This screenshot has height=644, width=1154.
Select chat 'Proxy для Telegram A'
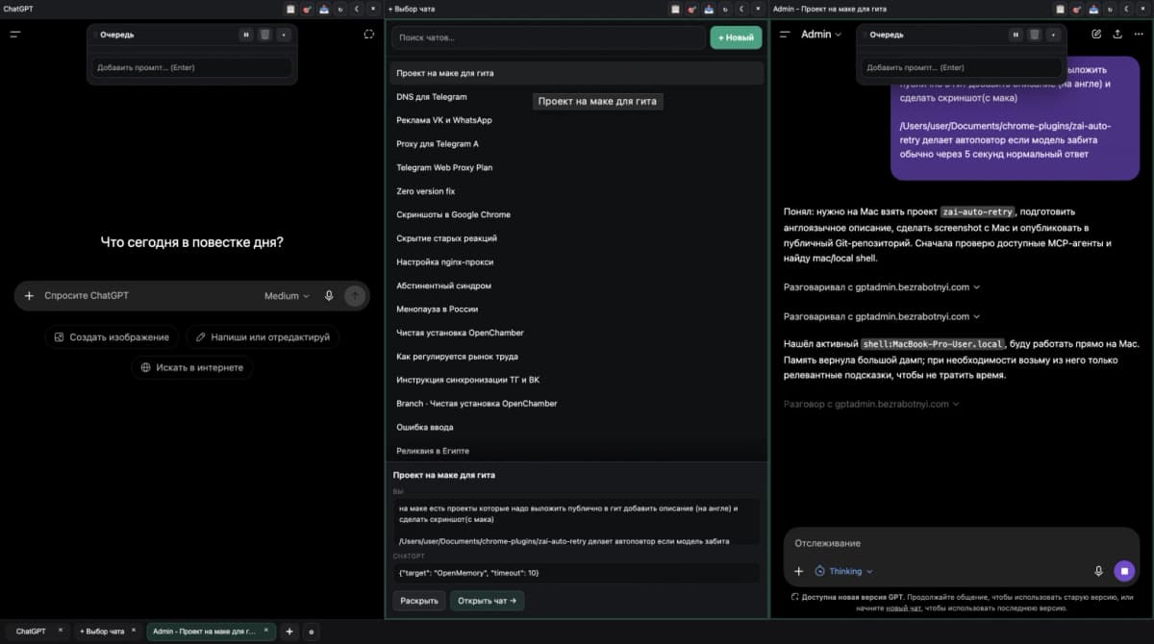click(577, 144)
